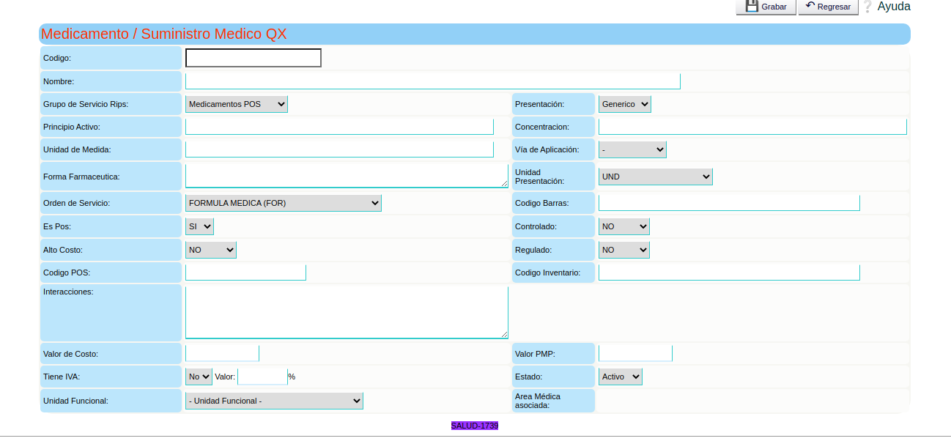Select the Estado dropdown
The width and height of the screenshot is (951, 441).
(x=620, y=377)
